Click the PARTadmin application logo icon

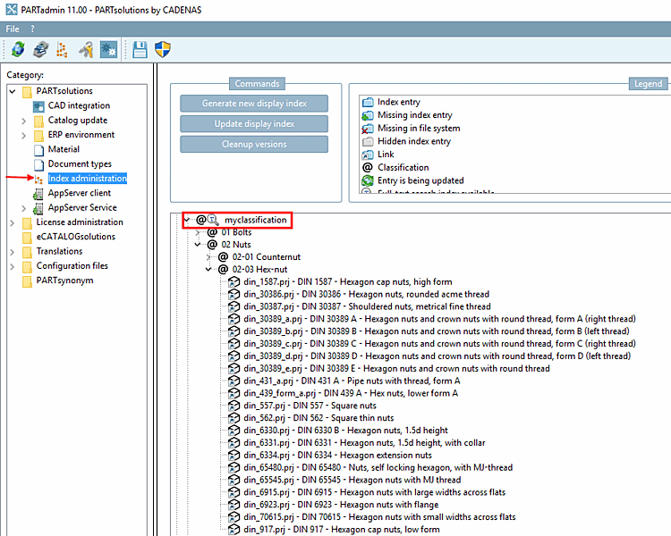12,10
